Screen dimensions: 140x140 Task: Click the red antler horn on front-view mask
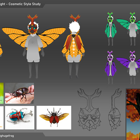click(33, 19)
